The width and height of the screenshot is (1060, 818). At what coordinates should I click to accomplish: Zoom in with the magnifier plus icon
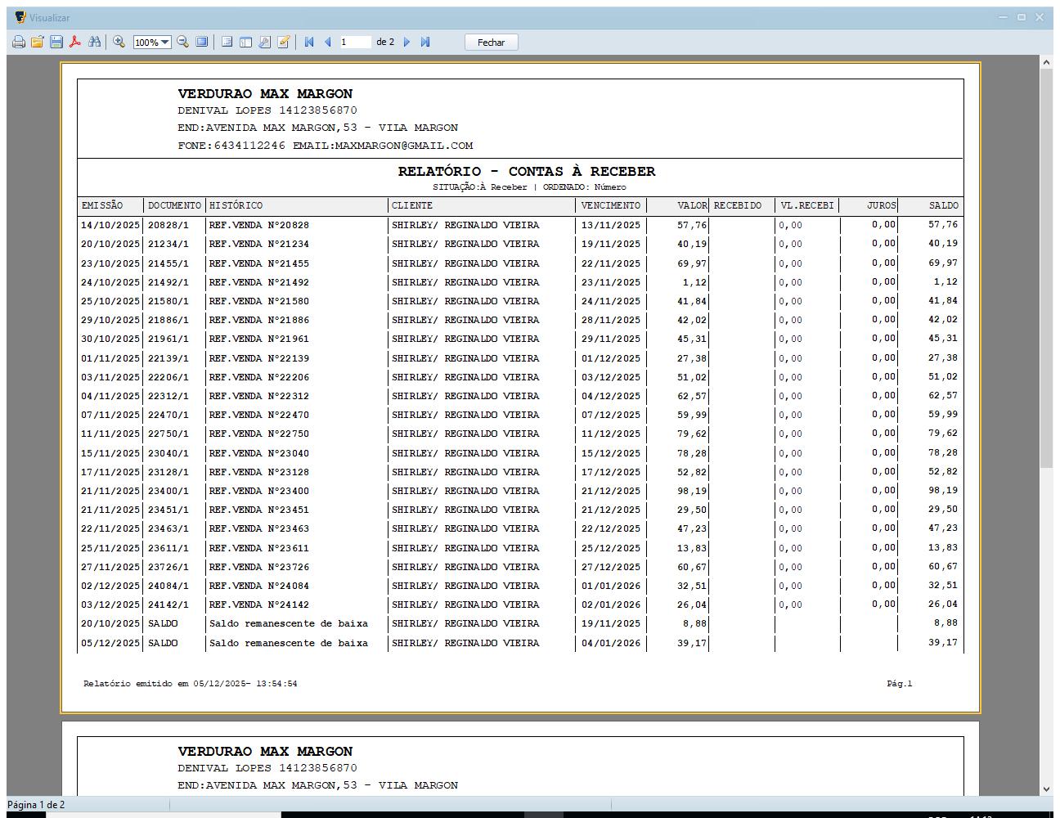pyautogui.click(x=119, y=42)
